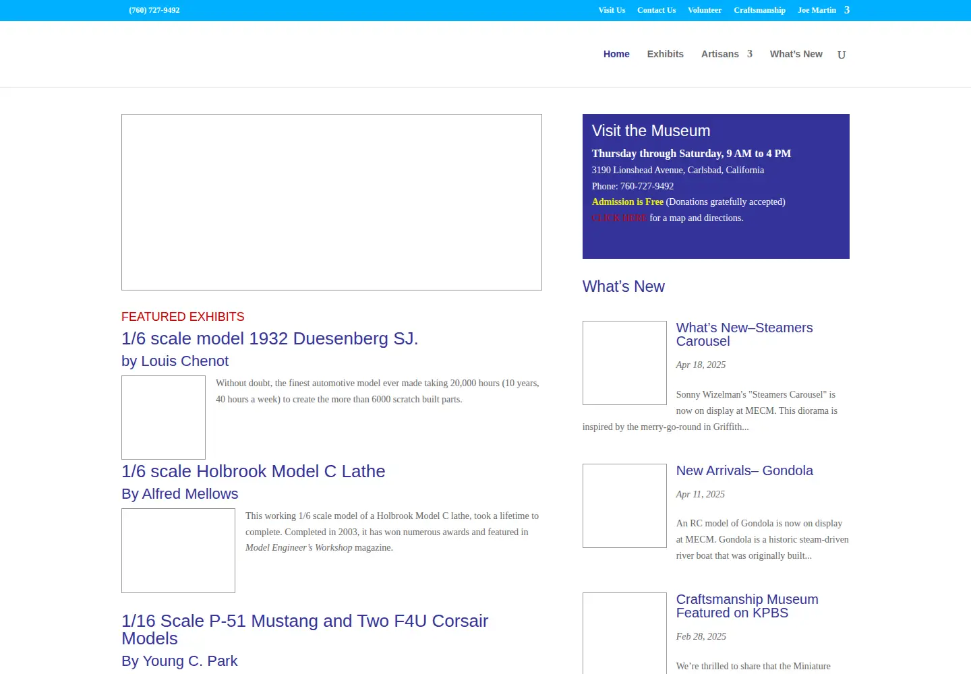Click the "Apr 18, 2025" post date
This screenshot has height=674, width=971.
pyautogui.click(x=701, y=365)
